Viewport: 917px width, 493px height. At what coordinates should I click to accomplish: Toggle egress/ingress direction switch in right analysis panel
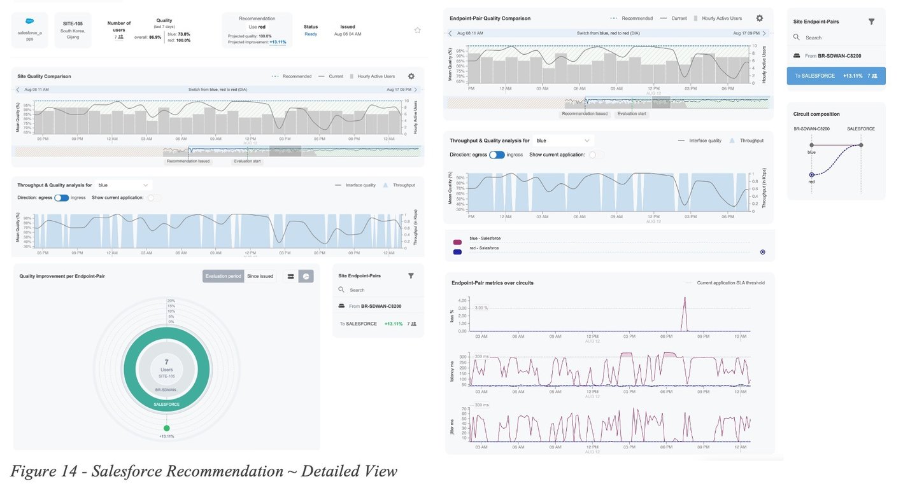point(497,155)
